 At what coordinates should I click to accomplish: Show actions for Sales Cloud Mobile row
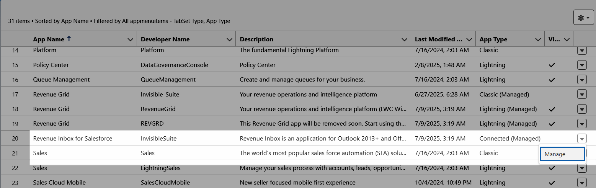tap(582, 183)
